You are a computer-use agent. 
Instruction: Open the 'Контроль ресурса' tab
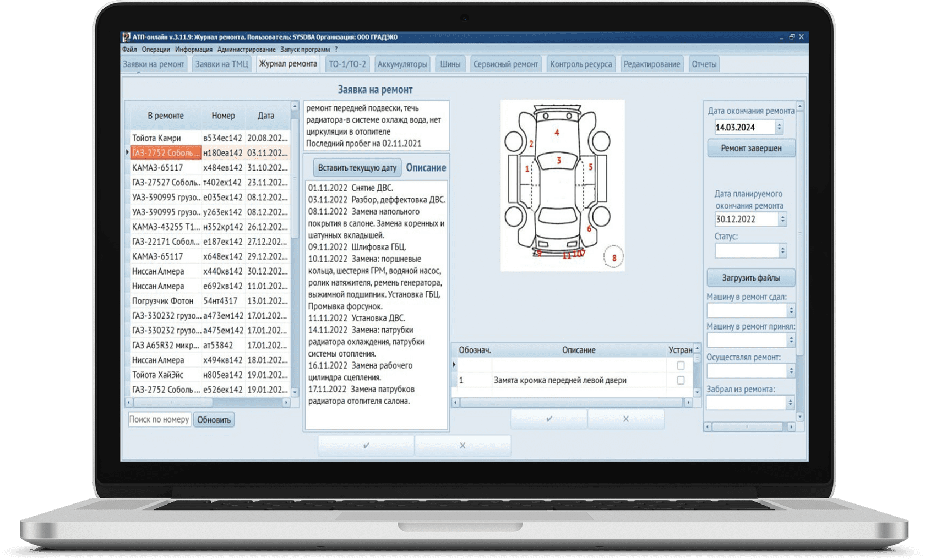point(581,64)
